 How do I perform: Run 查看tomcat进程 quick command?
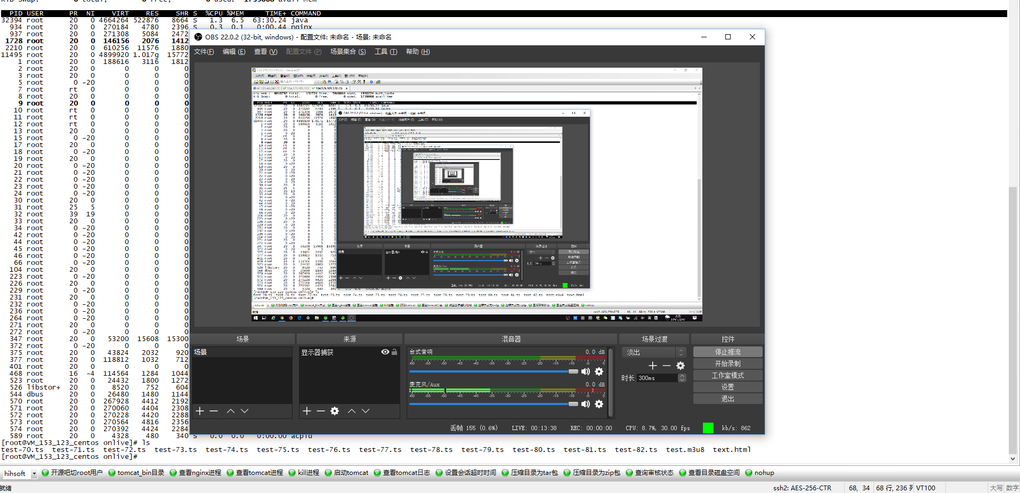(x=255, y=473)
